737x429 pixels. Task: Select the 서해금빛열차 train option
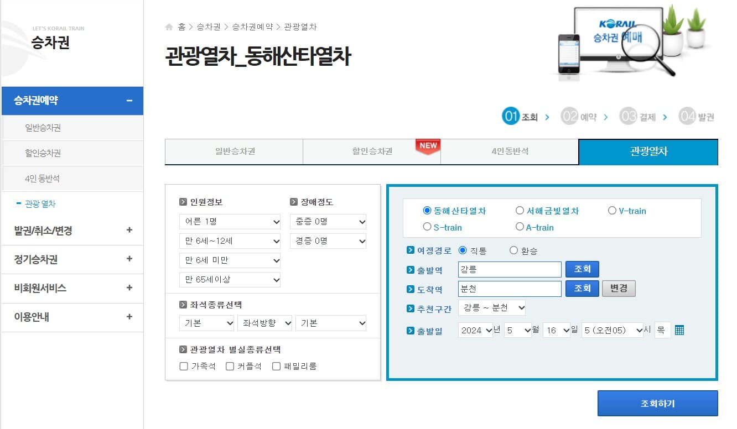click(x=520, y=211)
